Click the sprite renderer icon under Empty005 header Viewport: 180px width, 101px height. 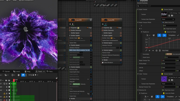[73, 24]
